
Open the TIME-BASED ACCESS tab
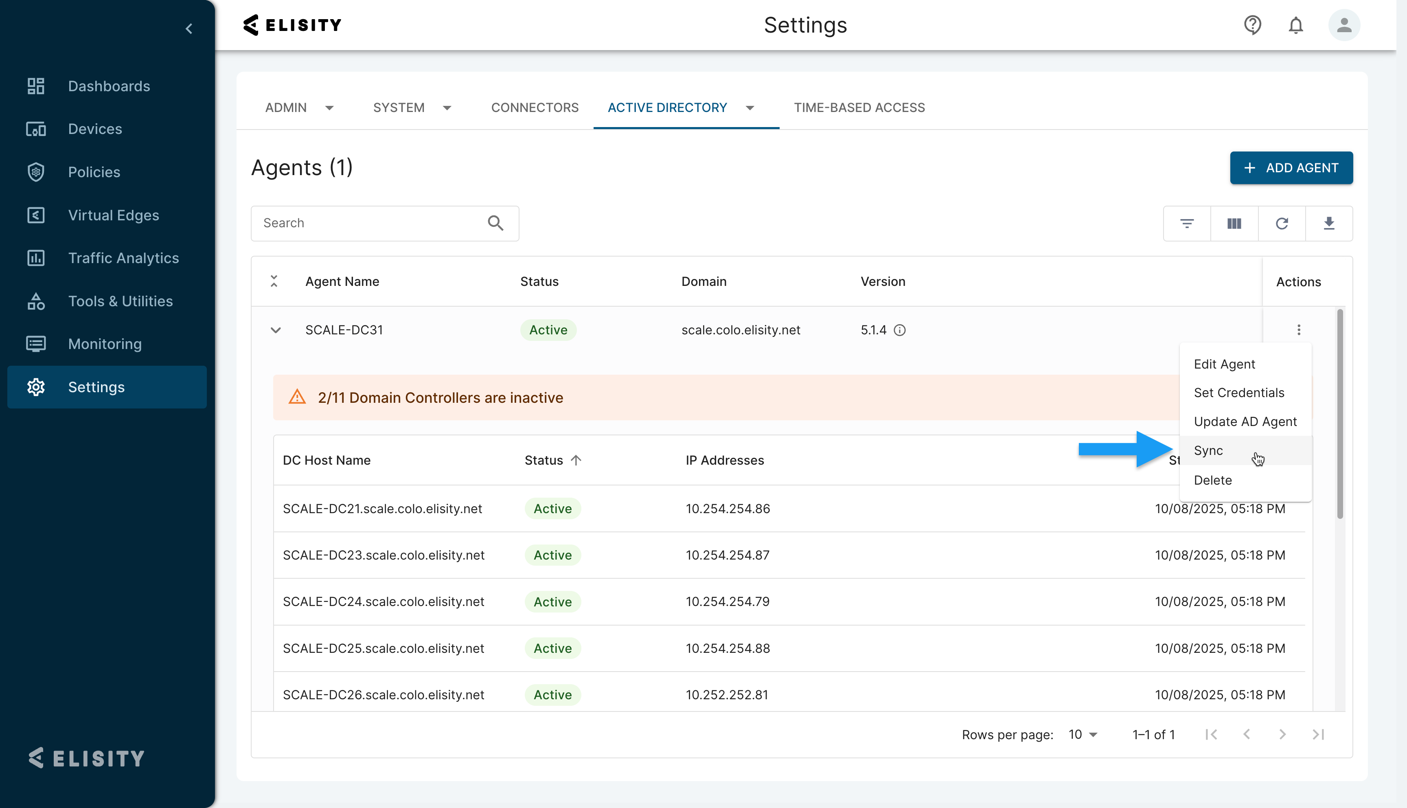click(859, 108)
